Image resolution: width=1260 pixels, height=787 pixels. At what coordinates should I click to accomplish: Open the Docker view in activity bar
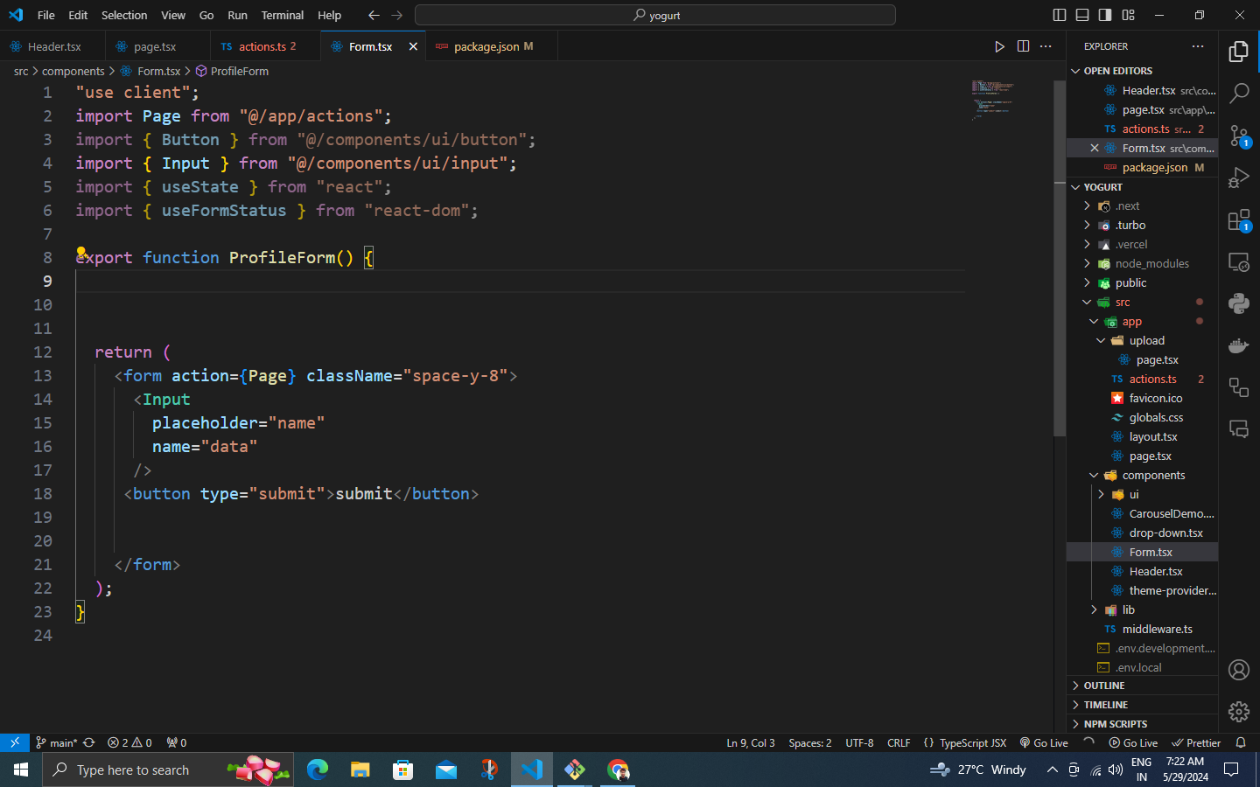click(x=1238, y=345)
